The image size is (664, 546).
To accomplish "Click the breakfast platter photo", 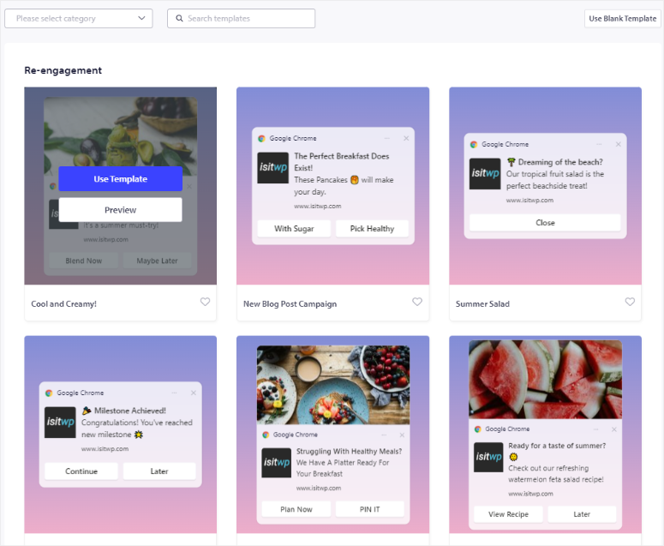I will pyautogui.click(x=333, y=385).
